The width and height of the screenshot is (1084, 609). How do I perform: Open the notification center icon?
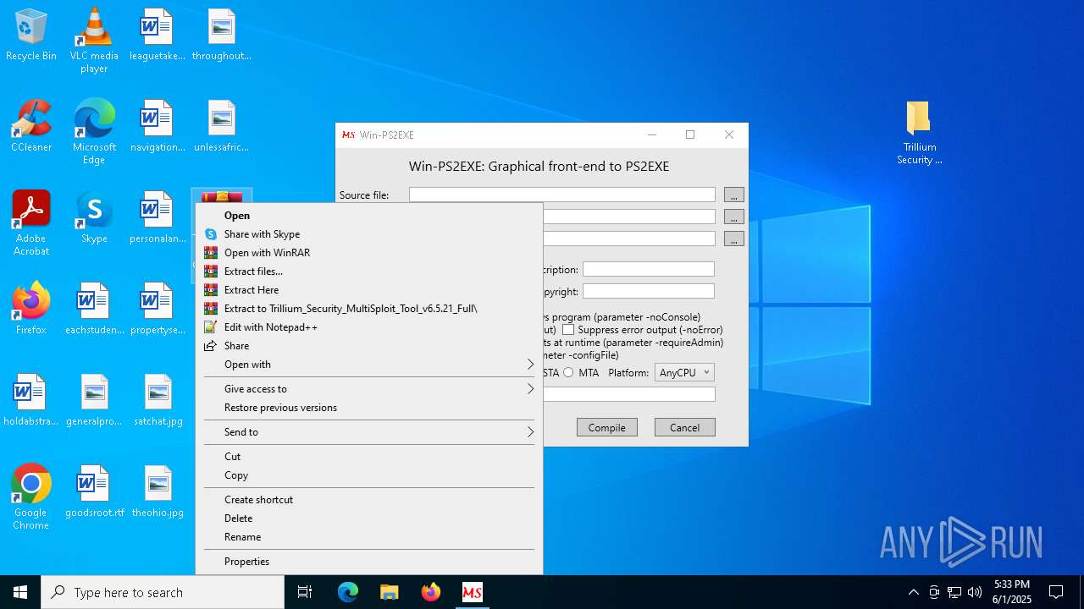click(x=1056, y=592)
